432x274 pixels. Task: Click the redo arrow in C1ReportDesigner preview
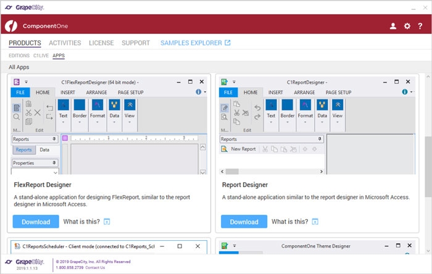point(257,117)
